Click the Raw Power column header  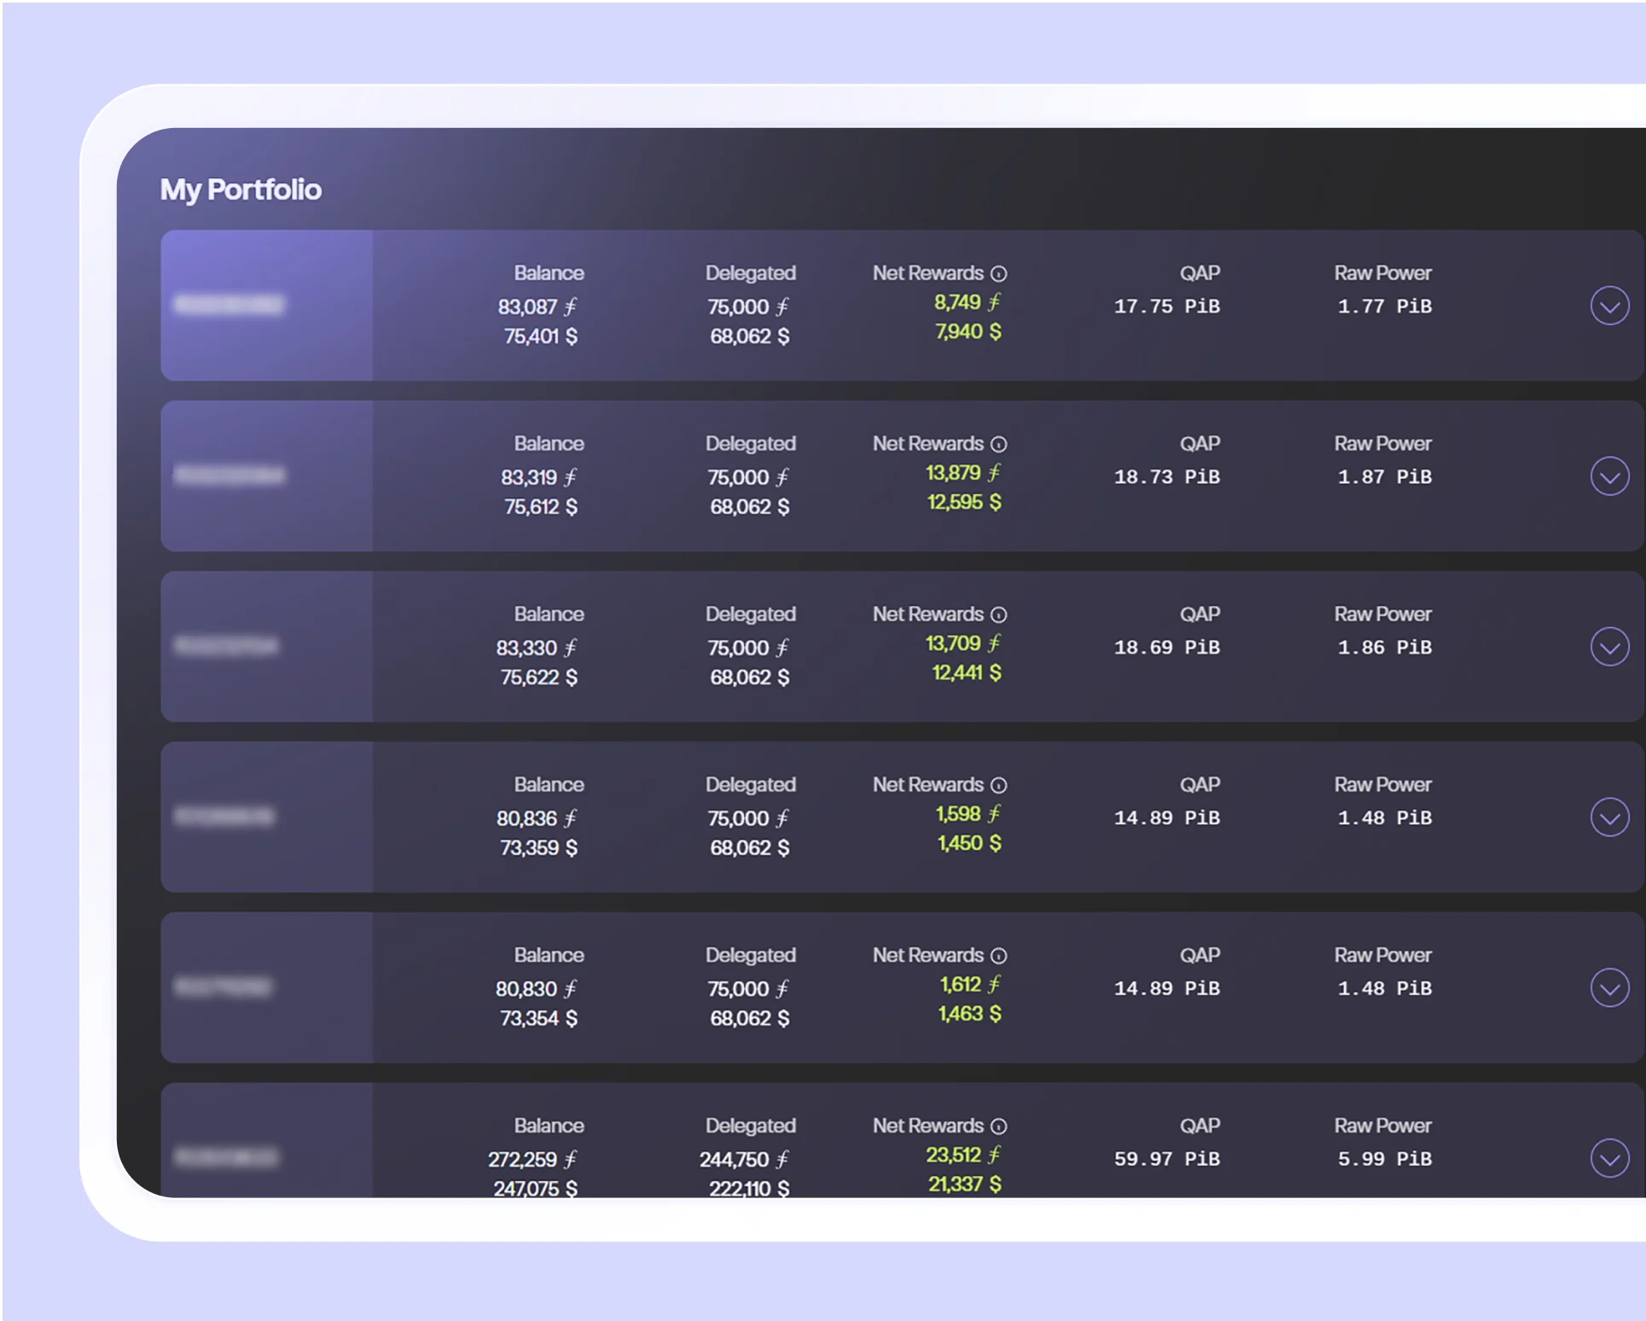tap(1382, 273)
